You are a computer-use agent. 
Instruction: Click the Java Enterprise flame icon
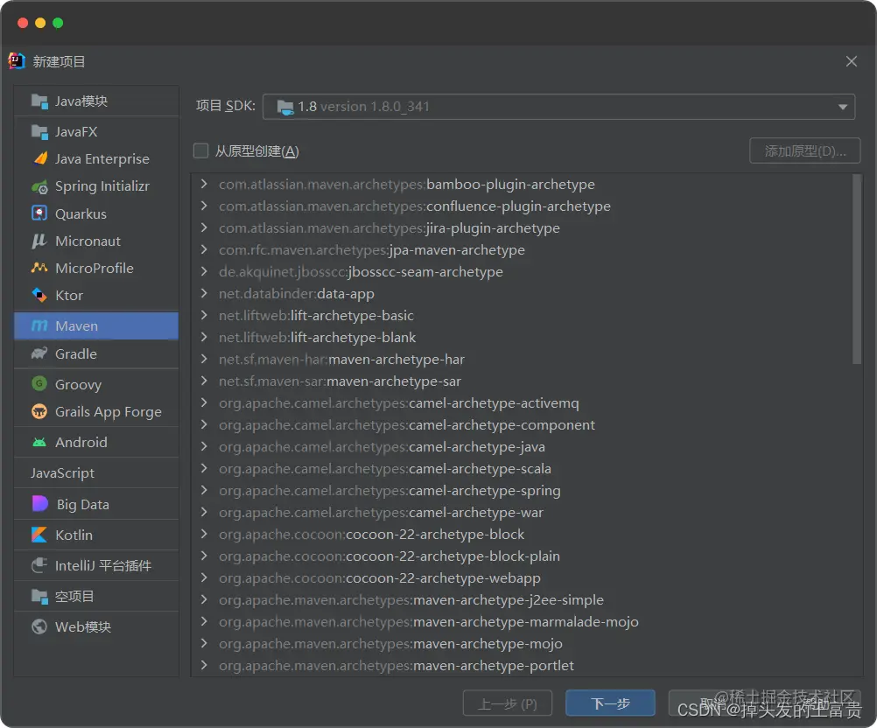(39, 158)
